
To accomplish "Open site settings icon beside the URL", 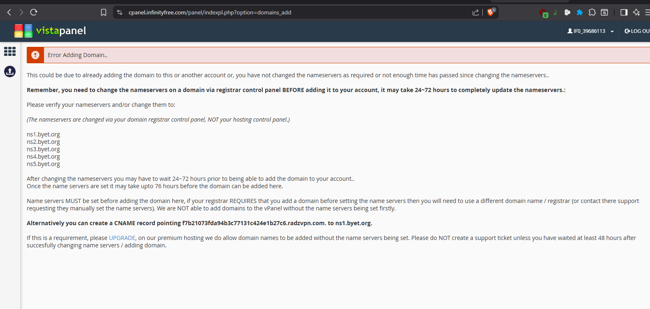I will 120,12.
